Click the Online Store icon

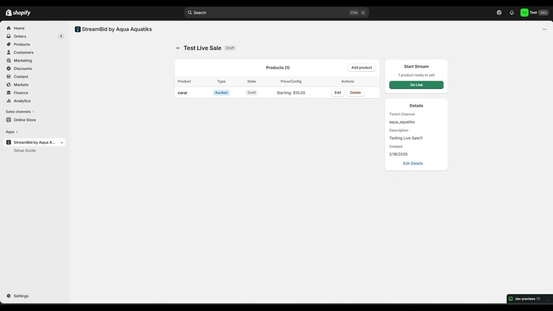9,120
